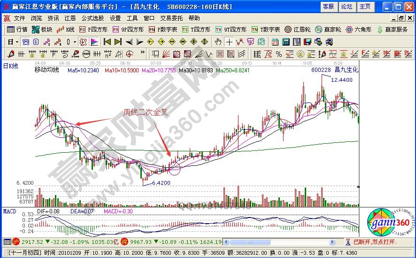Screen dimensions: 416x258
Task: Click the calendar date icon
Action: coord(275,41)
